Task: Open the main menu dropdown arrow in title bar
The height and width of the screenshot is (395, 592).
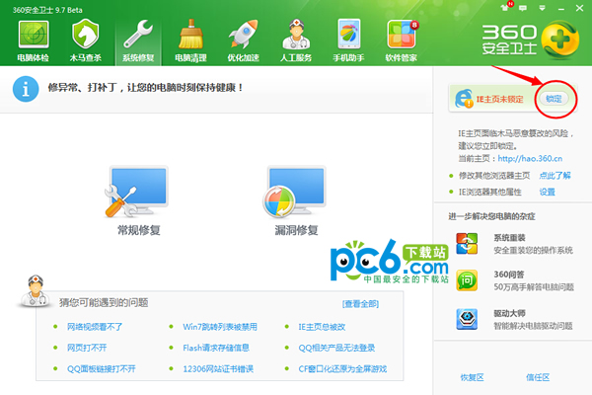Action: click(x=542, y=8)
